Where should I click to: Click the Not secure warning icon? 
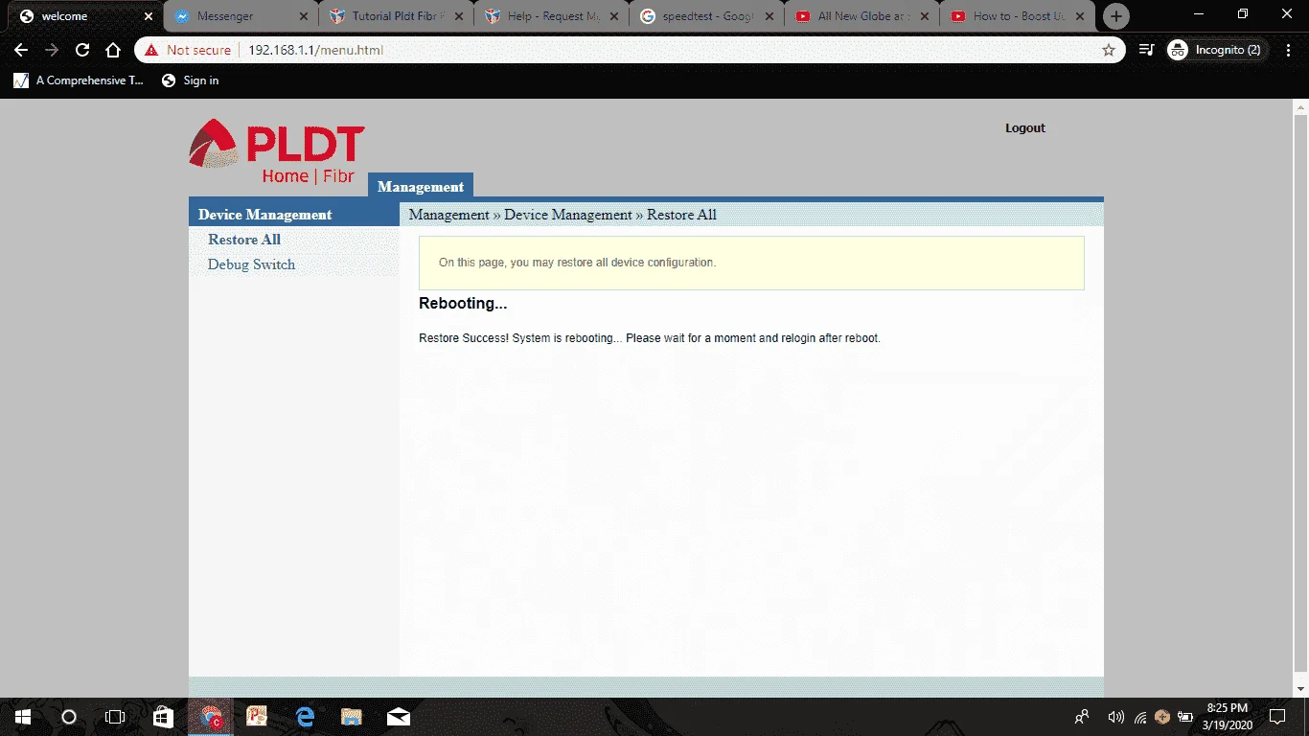pyautogui.click(x=151, y=50)
